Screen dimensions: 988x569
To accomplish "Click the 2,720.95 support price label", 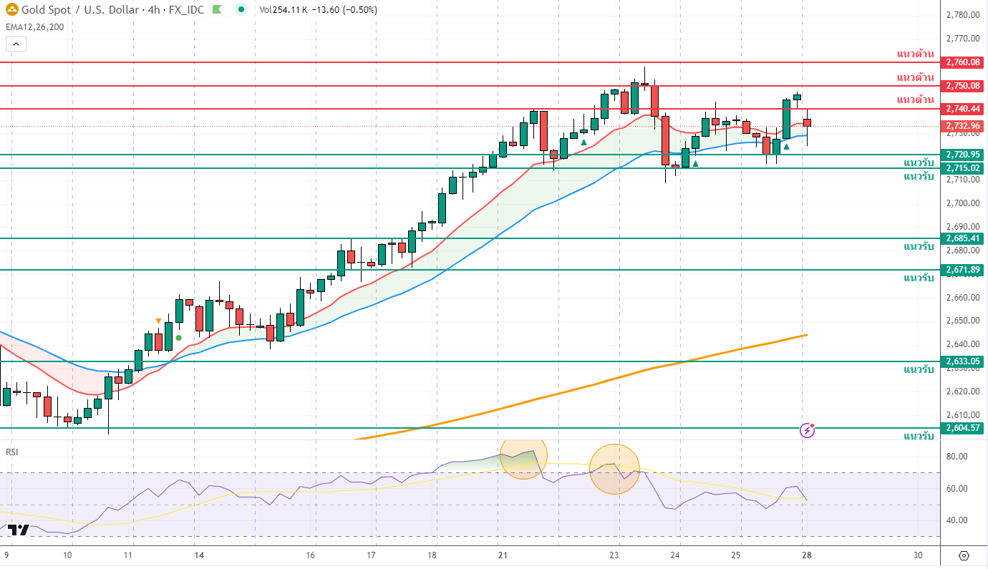I will point(962,155).
